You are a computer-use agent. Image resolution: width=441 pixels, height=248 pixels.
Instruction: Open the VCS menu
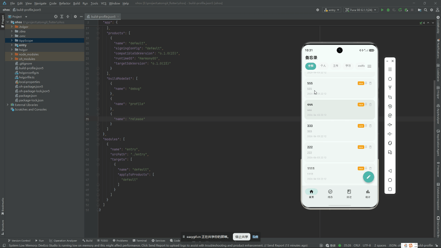[103, 3]
